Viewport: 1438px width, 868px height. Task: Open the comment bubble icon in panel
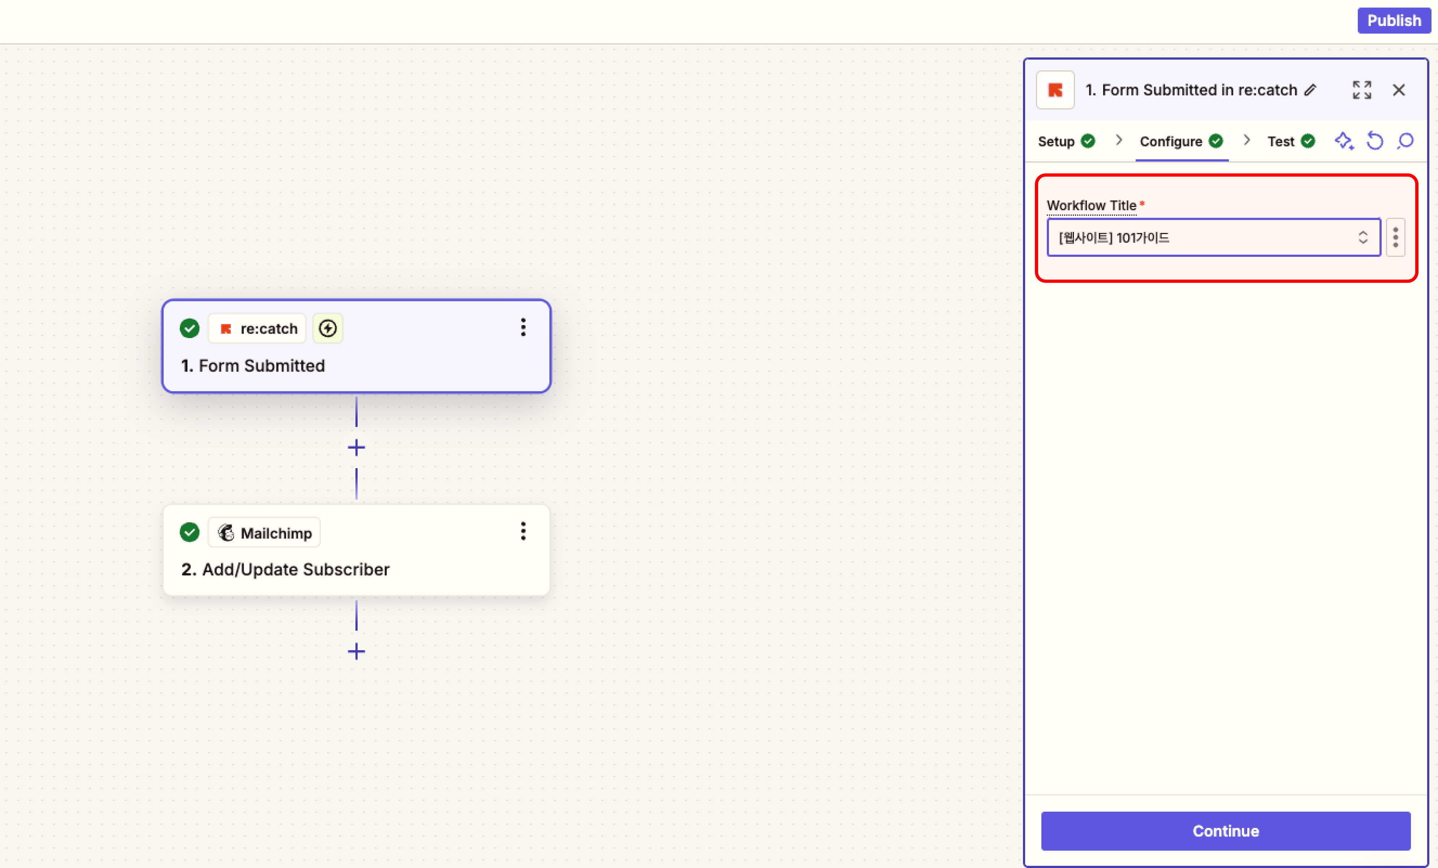coord(1405,141)
